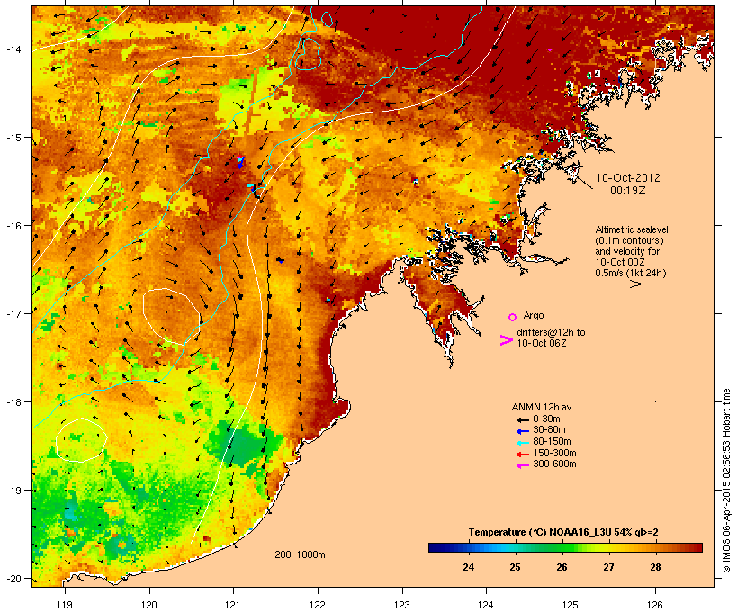The image size is (738, 612).
Task: Click latitude label -20
Action: (x=13, y=579)
